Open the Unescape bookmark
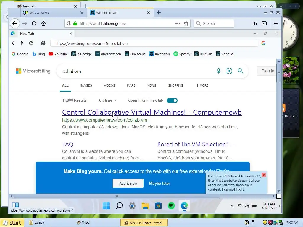 (135, 54)
